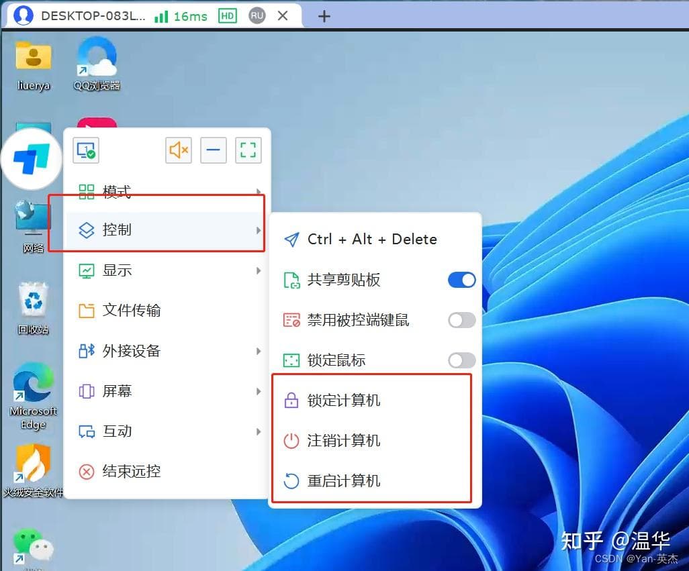Add a new session with plus button
The height and width of the screenshot is (571, 689).
[x=324, y=16]
